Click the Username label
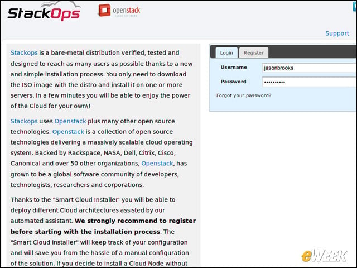 point(234,67)
